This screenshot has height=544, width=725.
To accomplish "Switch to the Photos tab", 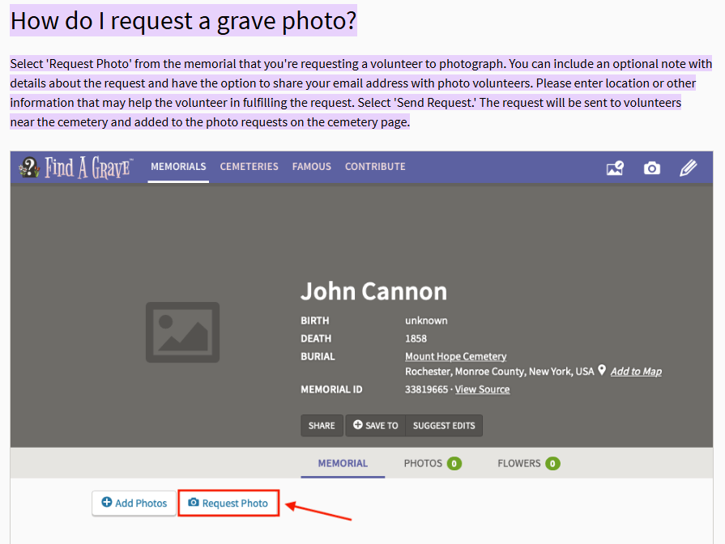I will 433,464.
